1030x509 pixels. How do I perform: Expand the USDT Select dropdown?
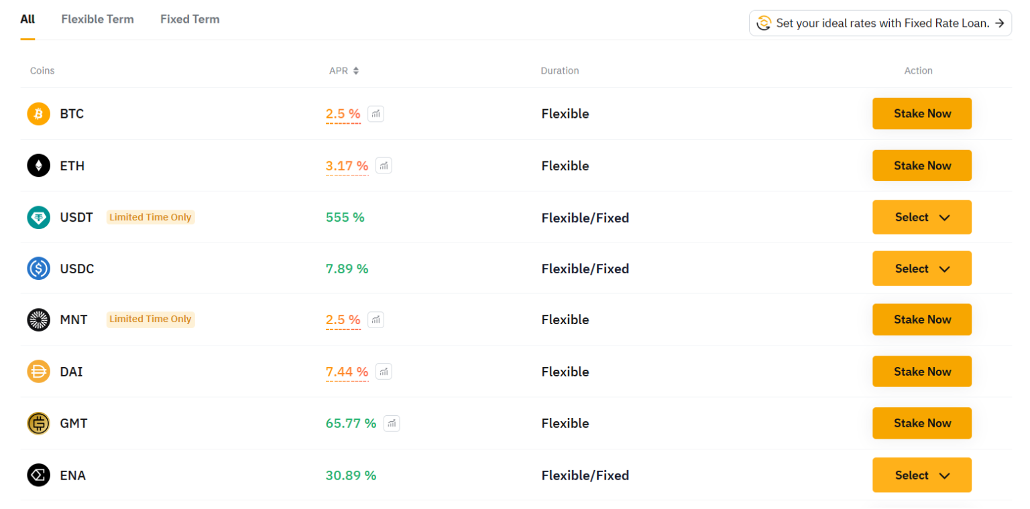[922, 217]
